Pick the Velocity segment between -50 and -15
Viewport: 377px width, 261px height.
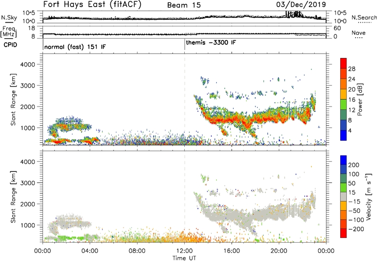click(344, 206)
